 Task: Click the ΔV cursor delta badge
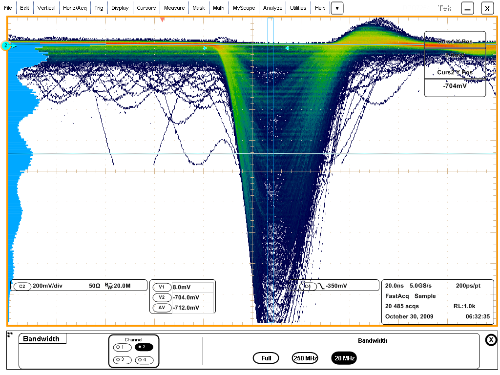point(162,308)
